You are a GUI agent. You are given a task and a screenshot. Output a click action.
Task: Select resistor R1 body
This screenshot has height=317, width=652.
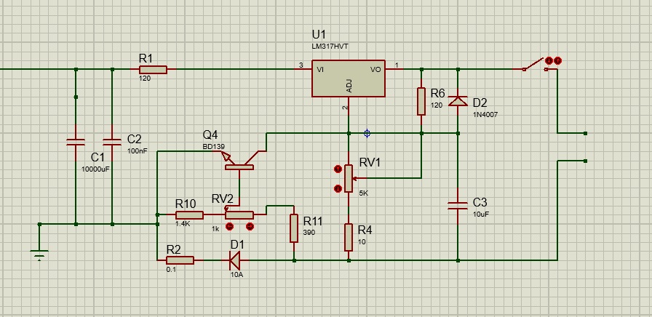pyautogui.click(x=153, y=70)
